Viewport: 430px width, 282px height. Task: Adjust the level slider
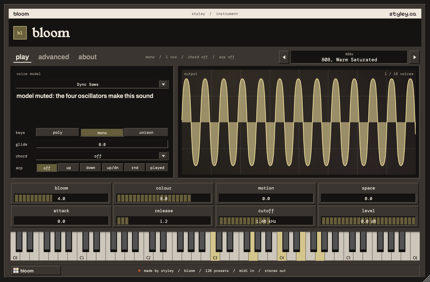coord(368,221)
